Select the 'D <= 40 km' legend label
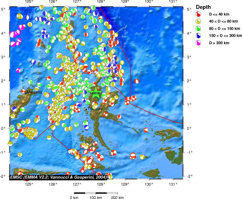Image resolution: width=242 pixels, height=199 pixels. click(x=219, y=14)
